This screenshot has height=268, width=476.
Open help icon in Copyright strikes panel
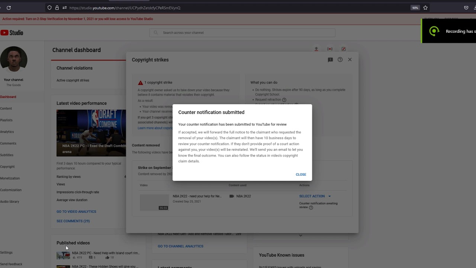tap(340, 60)
